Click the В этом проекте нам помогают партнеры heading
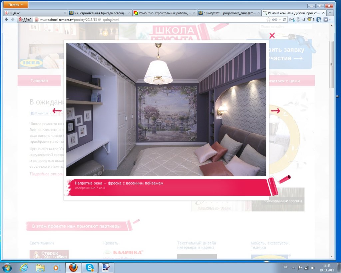The width and height of the screenshot is (341, 273). point(76,226)
